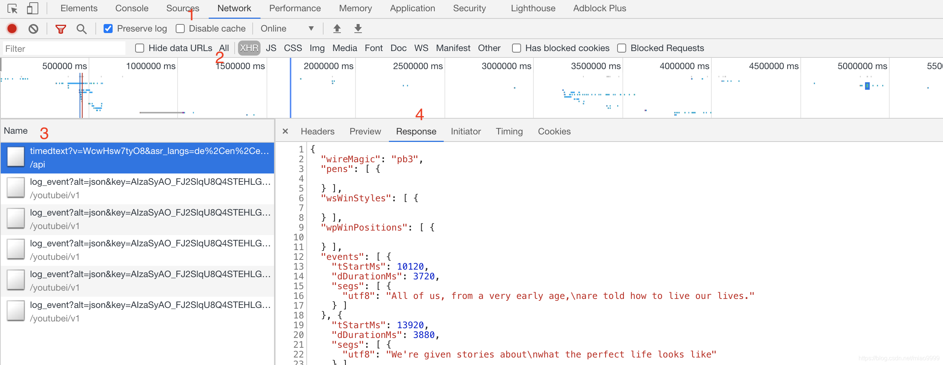Click the "wpWinPositions" response line

(x=378, y=228)
